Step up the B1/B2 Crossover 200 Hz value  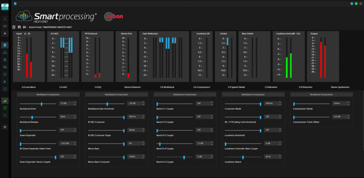pyautogui.click(x=143, y=116)
